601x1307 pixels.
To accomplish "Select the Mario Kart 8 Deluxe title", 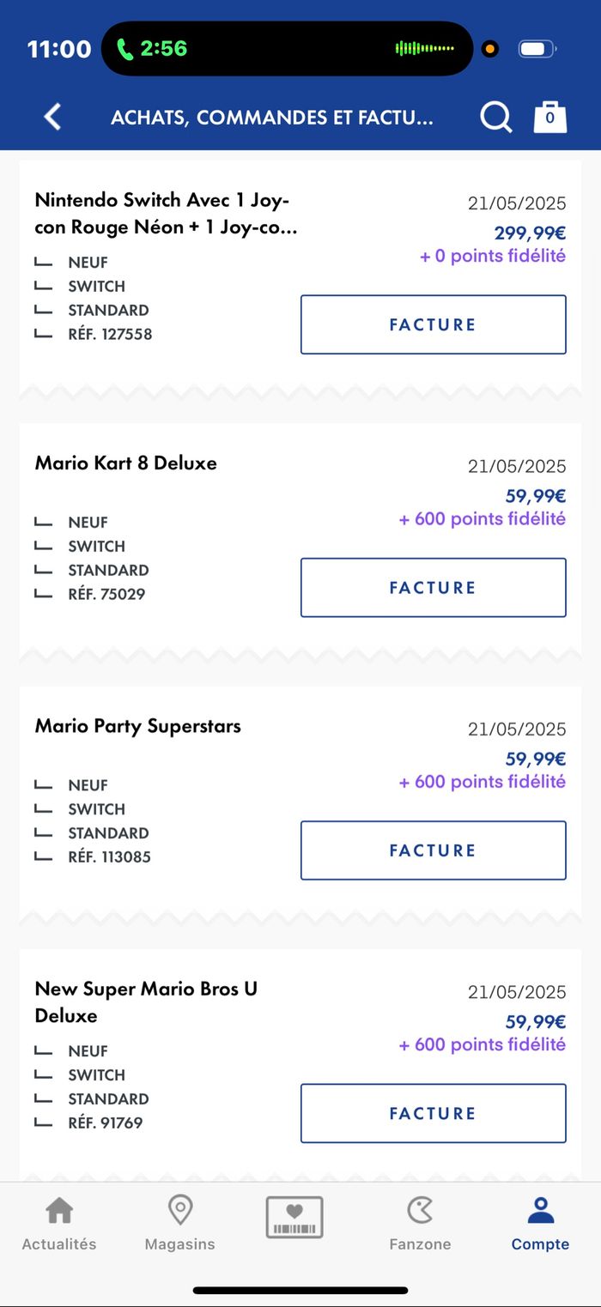I will pyautogui.click(x=126, y=463).
